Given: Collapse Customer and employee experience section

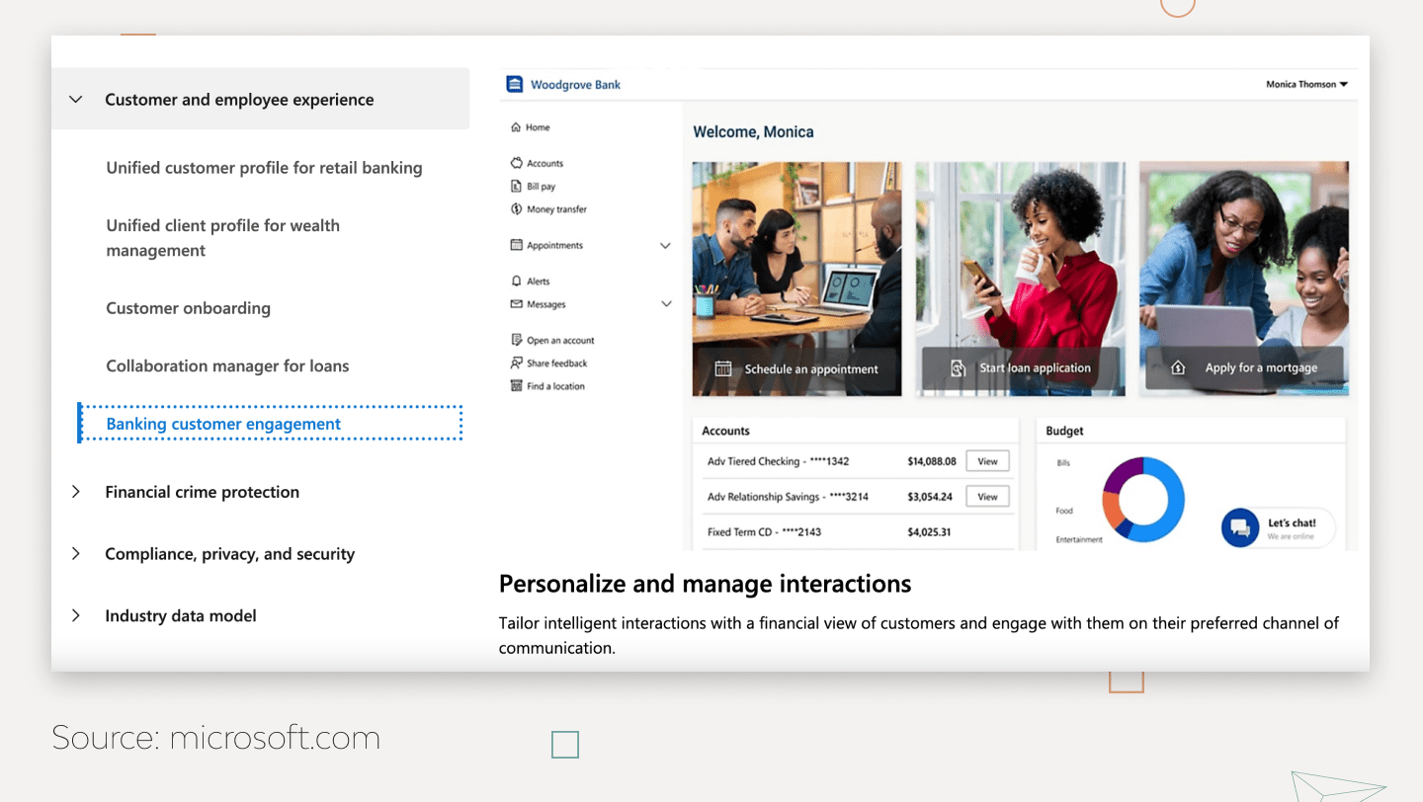Looking at the screenshot, I should (x=76, y=99).
